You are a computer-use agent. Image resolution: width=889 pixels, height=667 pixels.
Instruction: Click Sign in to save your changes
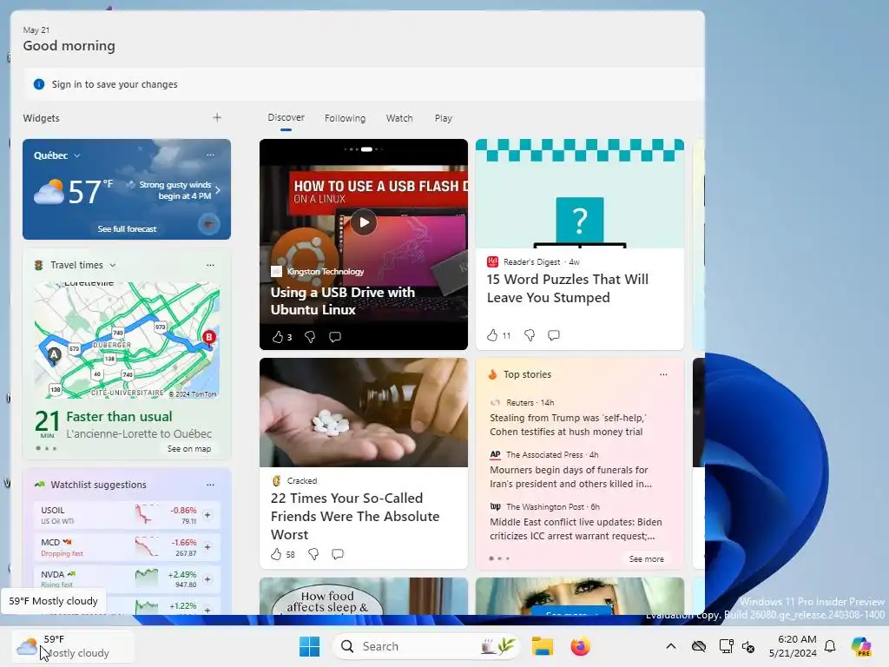coord(115,84)
